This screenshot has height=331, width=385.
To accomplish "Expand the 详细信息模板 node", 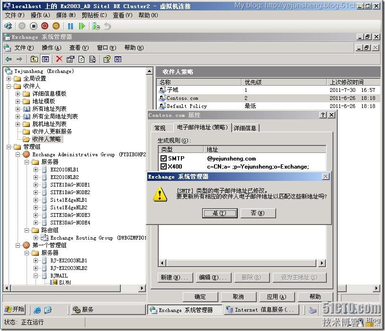I will click(18, 94).
